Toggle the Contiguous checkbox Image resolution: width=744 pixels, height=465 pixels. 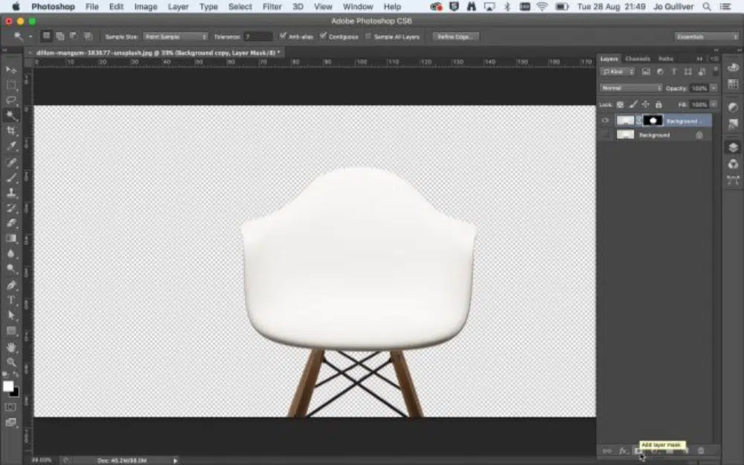[323, 36]
